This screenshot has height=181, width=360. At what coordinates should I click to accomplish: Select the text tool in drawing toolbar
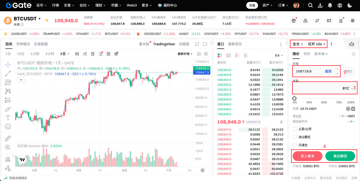tap(8, 117)
